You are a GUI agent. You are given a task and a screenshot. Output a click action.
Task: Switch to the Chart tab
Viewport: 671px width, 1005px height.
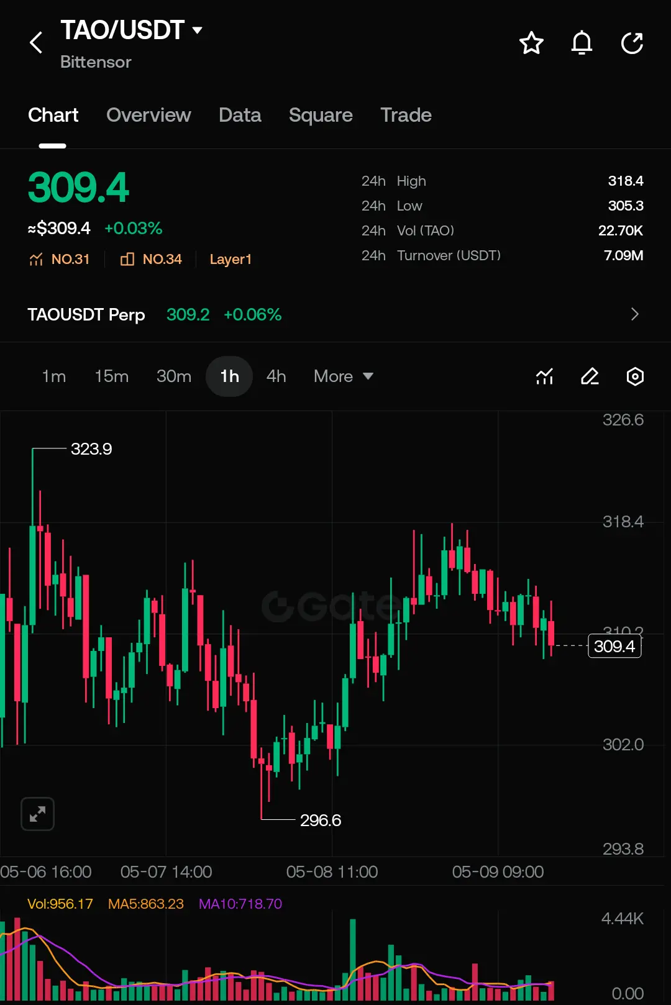tap(53, 115)
